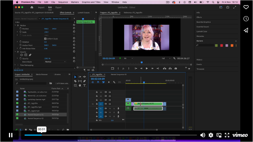Toggle Position animation stopwatch
This screenshot has height=142, width=253.
pyautogui.click(x=20, y=28)
